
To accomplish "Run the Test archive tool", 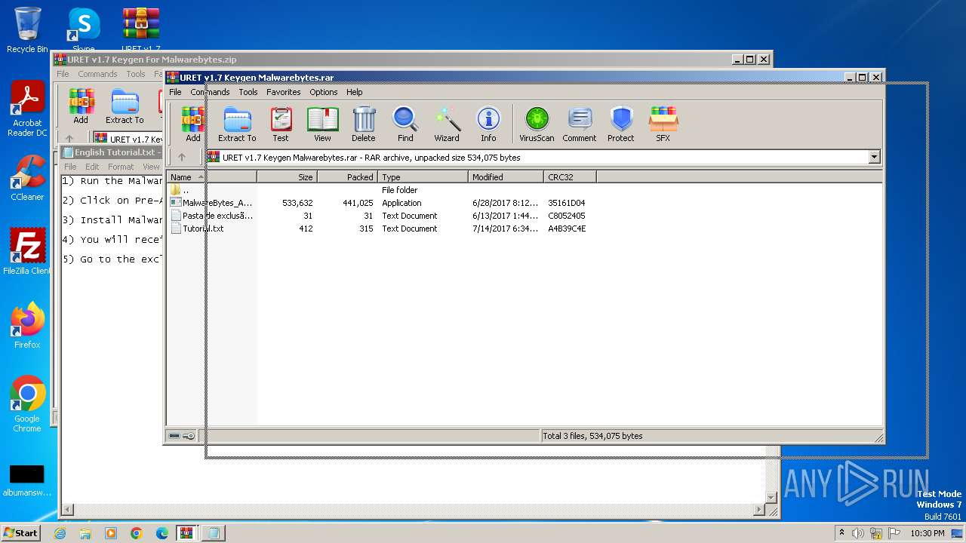I will [281, 124].
